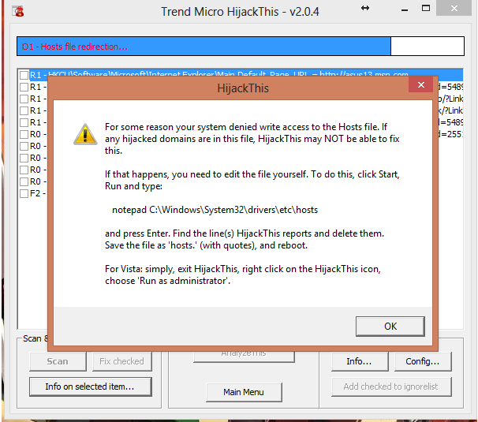478x422 pixels.
Task: Check the F2 entry checkbox
Action: click(x=24, y=193)
